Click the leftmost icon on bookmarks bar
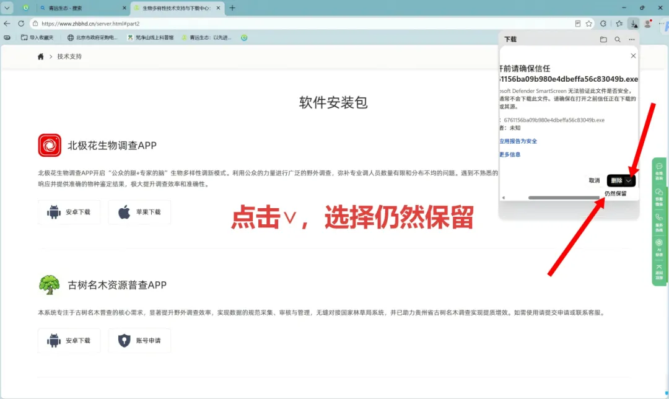Viewport: 669px width, 399px height. click(x=7, y=38)
